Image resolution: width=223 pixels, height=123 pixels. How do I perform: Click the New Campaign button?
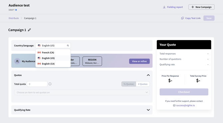coord(201,7)
